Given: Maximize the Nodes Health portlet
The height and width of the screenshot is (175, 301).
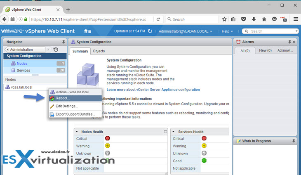Looking at the screenshot, I should (x=165, y=132).
